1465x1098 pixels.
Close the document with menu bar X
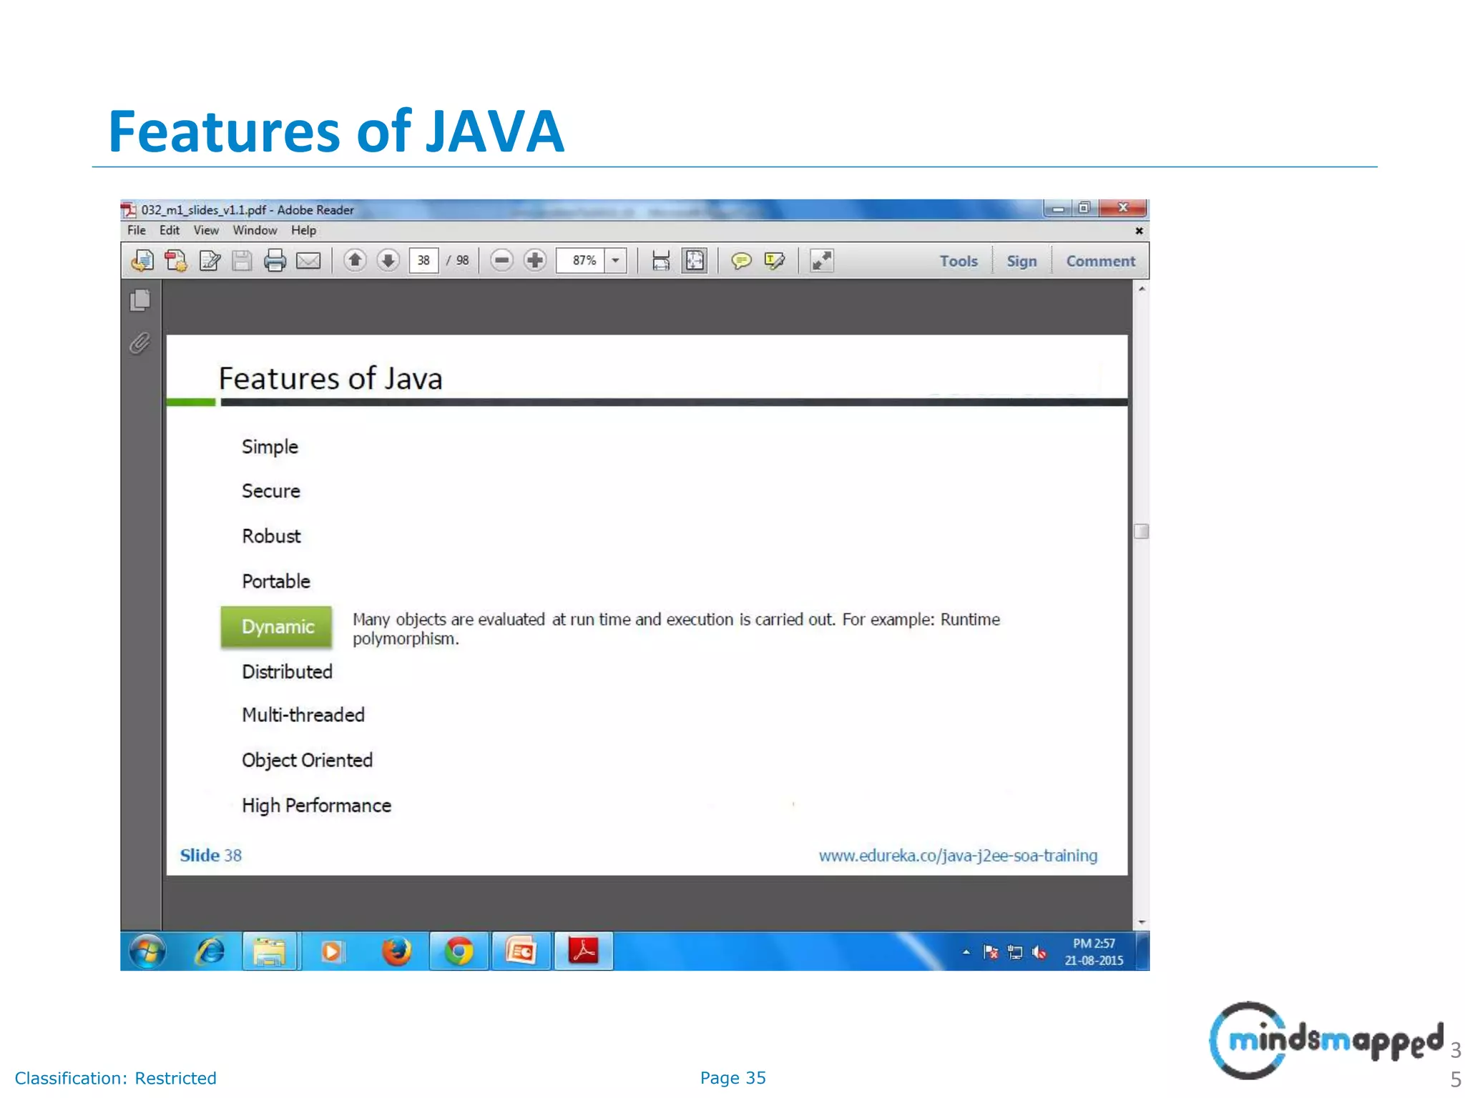[x=1140, y=231]
